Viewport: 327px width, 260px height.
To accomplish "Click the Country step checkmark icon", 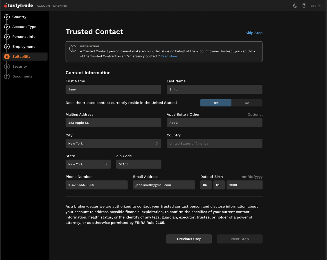I will tap(7, 17).
